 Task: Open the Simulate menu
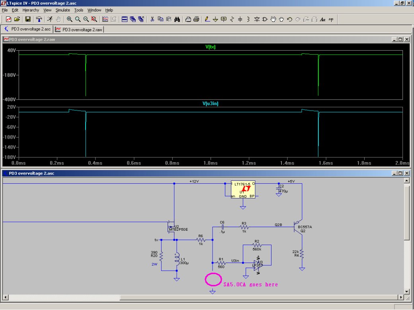coord(62,10)
